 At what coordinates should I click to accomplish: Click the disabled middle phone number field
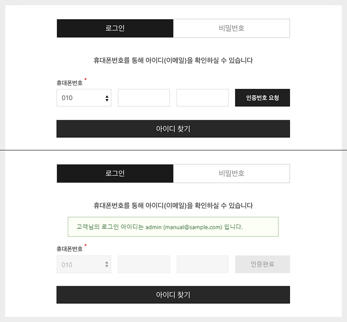point(144,264)
